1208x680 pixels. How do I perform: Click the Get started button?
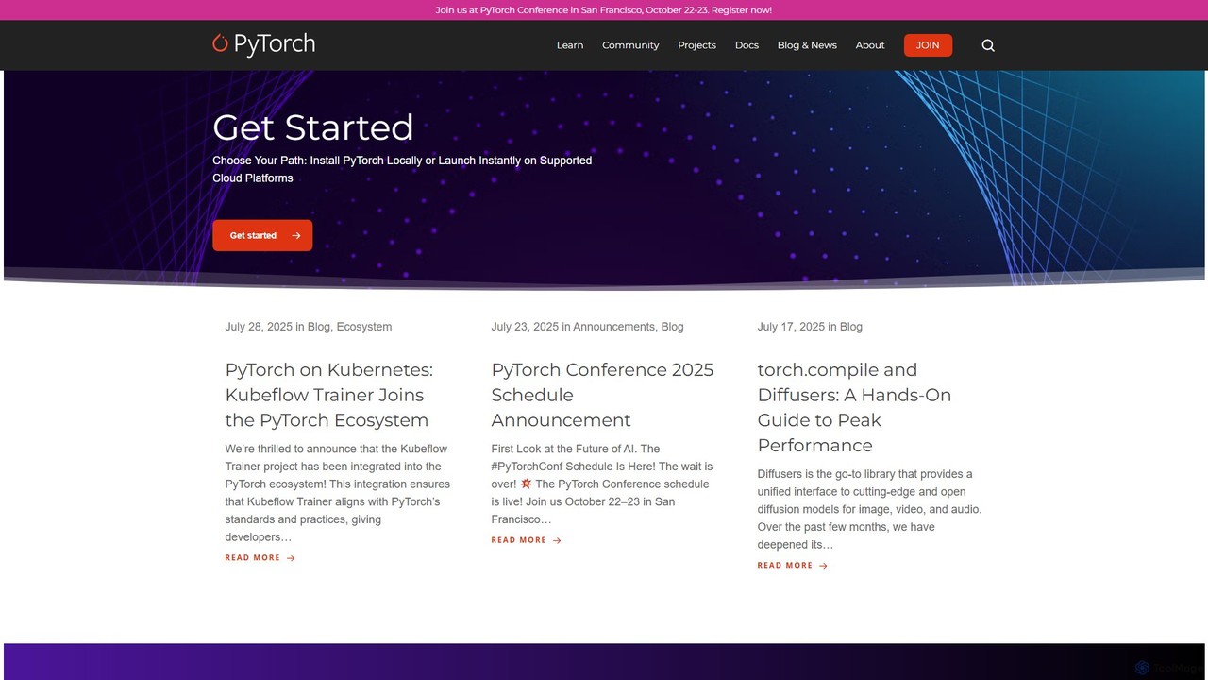tap(262, 235)
